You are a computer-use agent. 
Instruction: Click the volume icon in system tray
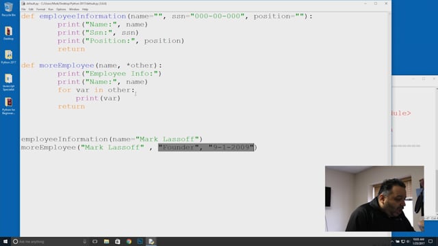tap(408, 241)
